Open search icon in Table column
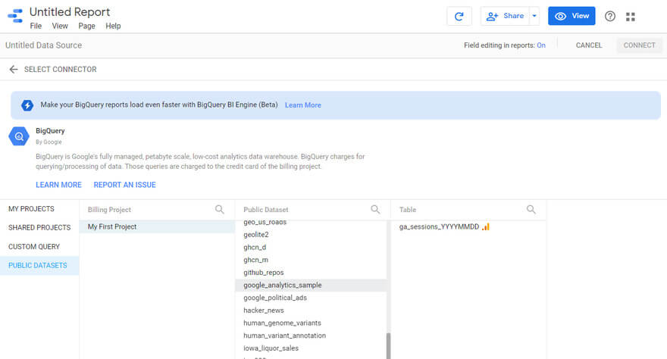The height and width of the screenshot is (359, 667). [531, 210]
